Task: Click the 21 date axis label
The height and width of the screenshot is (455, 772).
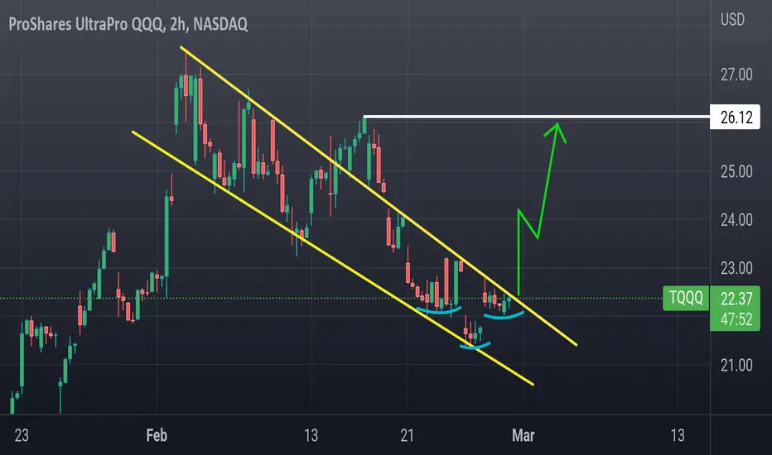Action: click(x=407, y=435)
